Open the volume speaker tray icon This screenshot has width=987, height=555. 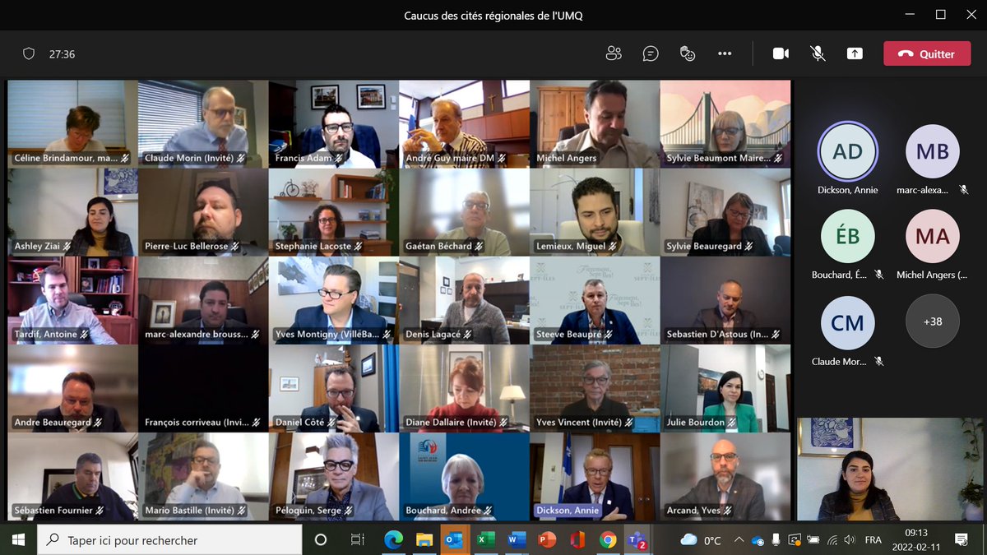(x=850, y=540)
